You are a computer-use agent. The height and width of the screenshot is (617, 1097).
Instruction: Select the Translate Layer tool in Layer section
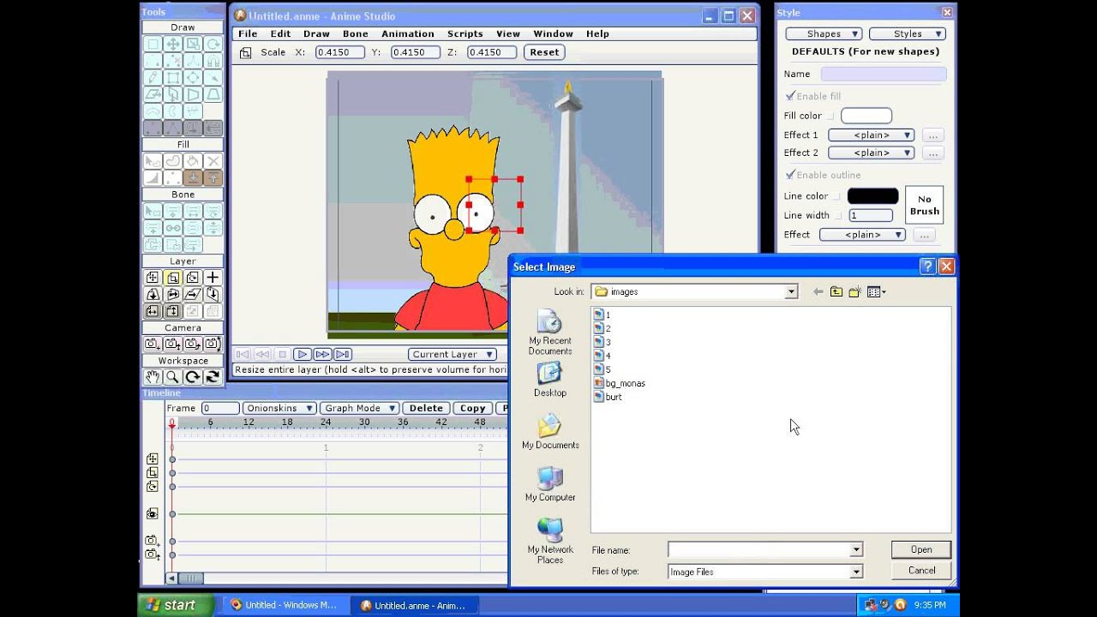[x=153, y=278]
